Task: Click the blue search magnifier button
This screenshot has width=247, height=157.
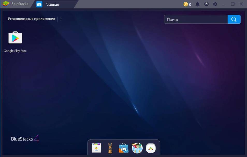Action: coord(234,19)
